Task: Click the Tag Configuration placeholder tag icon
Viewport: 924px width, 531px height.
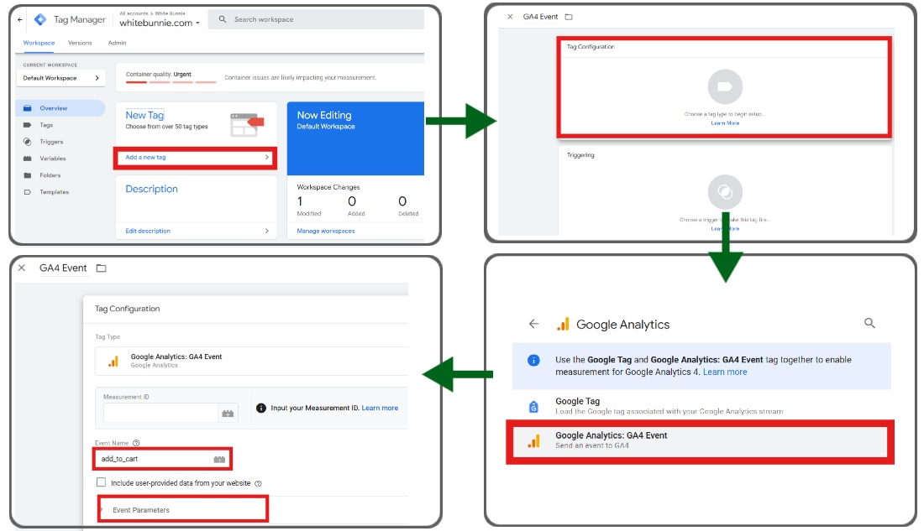Action: 724,86
